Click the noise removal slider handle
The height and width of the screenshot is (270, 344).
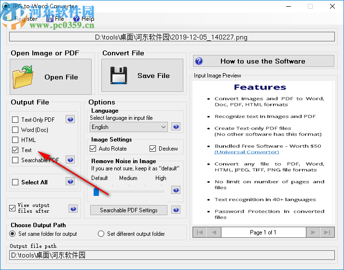tap(96, 191)
